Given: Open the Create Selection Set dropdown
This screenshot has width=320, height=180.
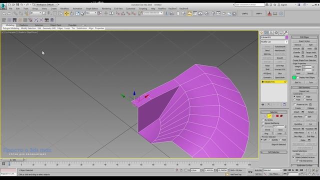Looking at the screenshot, I should [152, 13].
